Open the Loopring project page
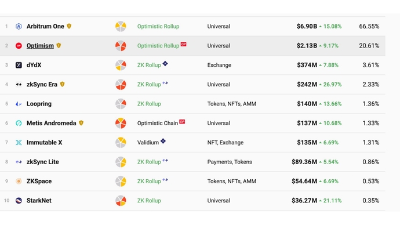The height and width of the screenshot is (225, 400). (x=39, y=104)
